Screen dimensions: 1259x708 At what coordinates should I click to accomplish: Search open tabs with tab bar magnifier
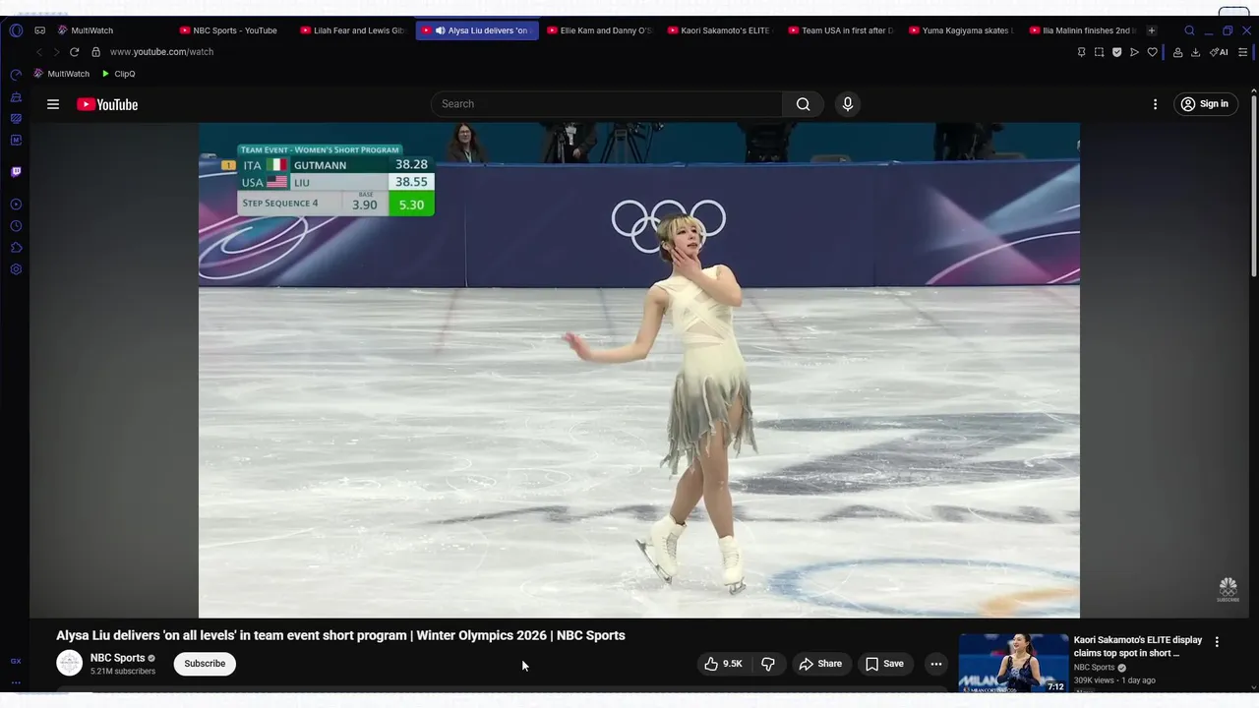pos(1189,30)
